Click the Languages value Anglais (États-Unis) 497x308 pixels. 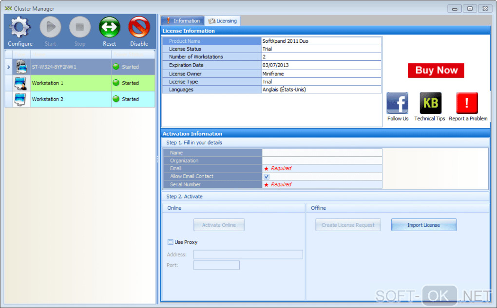click(x=284, y=90)
